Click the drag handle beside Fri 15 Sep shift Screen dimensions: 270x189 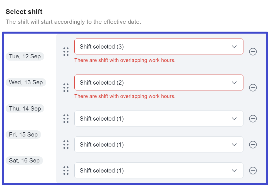click(x=66, y=144)
